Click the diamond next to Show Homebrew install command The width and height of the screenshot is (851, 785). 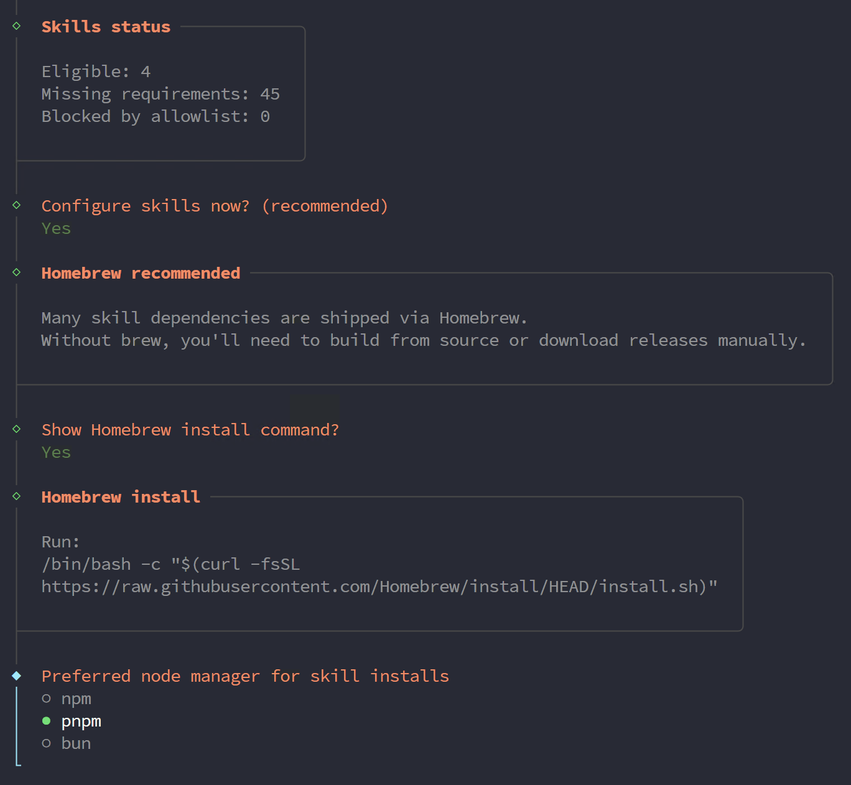click(16, 429)
